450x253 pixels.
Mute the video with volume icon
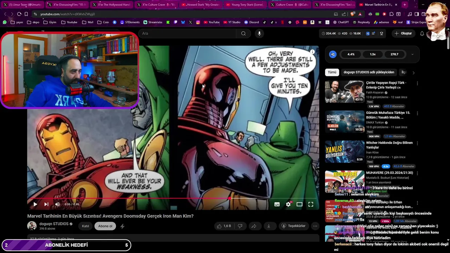click(x=57, y=204)
